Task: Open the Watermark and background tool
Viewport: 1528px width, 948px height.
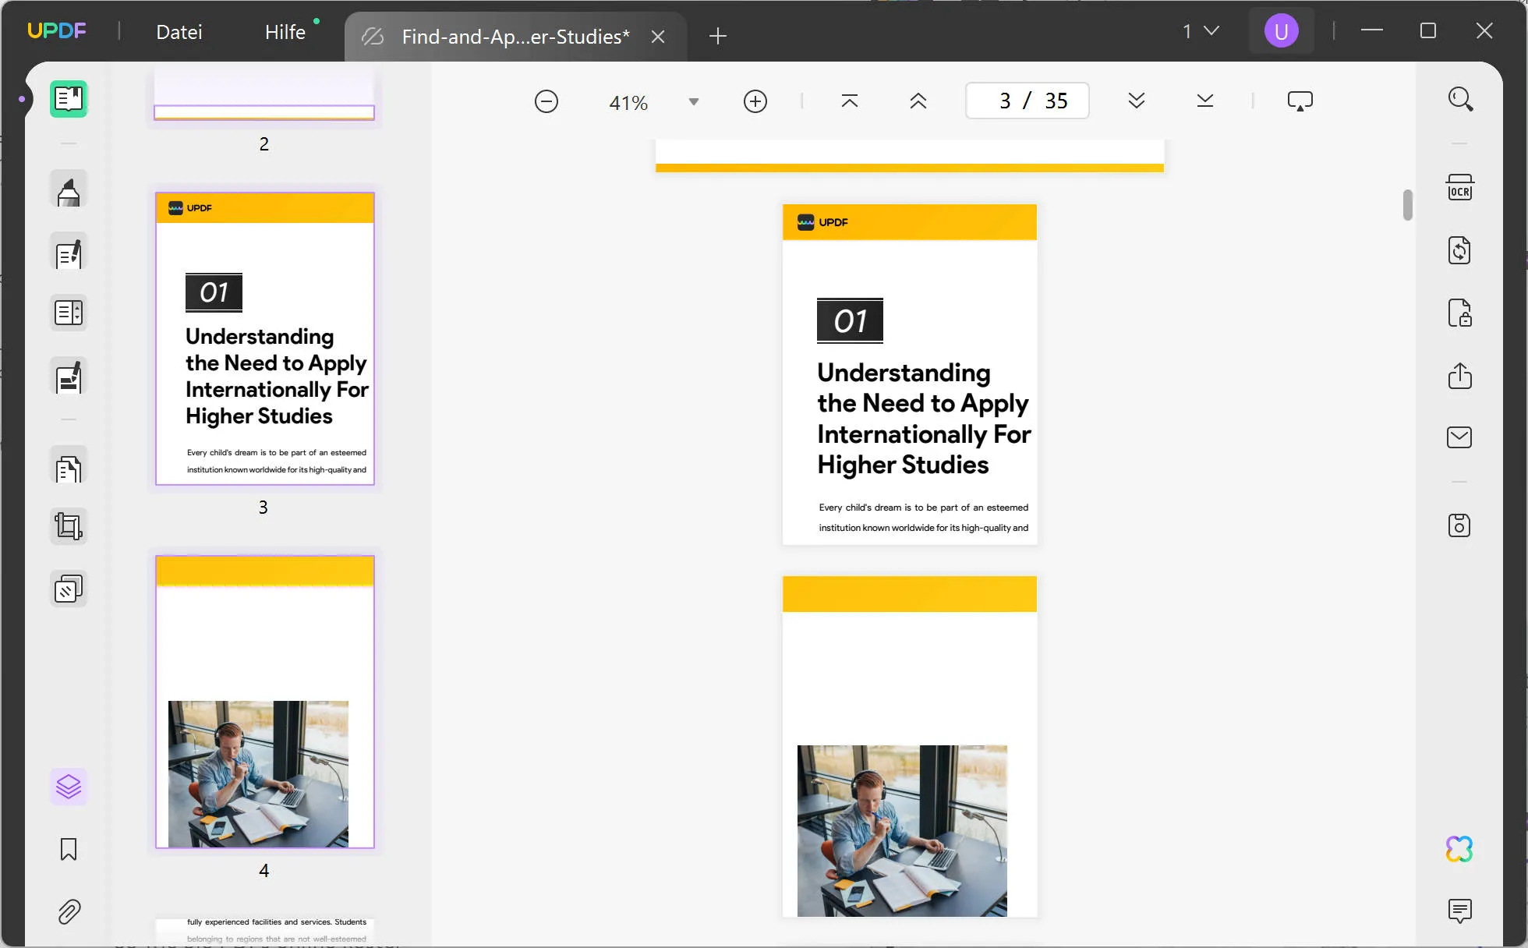Action: point(69,589)
